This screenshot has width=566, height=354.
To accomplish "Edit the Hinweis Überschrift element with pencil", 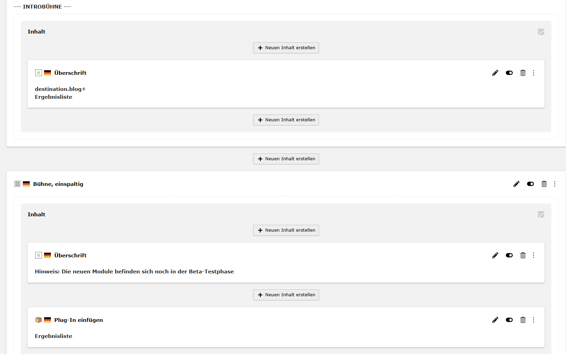I will (495, 255).
